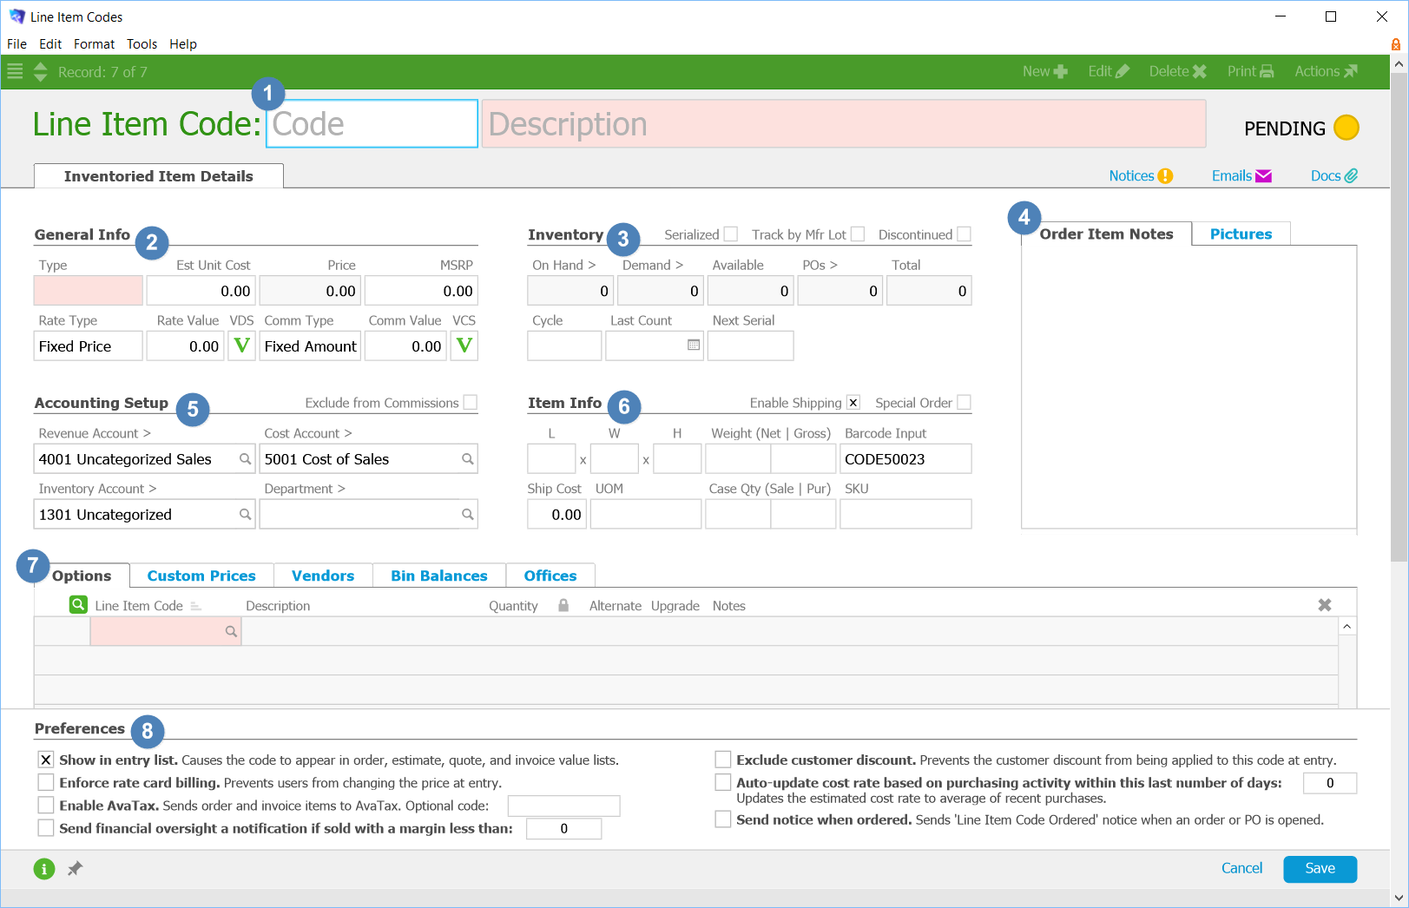Click the Delete X button
Screen dimensions: 1409x908
tap(1177, 71)
